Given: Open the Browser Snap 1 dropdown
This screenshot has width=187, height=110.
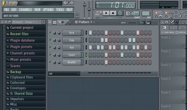Looking at the screenshot, I should coord(25,22).
